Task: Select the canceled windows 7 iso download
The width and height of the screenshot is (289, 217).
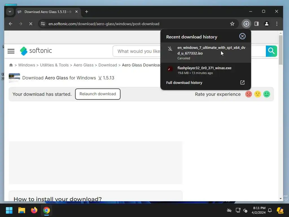Action: point(206,53)
